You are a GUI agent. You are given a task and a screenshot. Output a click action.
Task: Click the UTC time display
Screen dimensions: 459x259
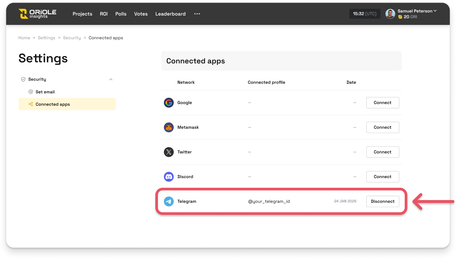(364, 14)
